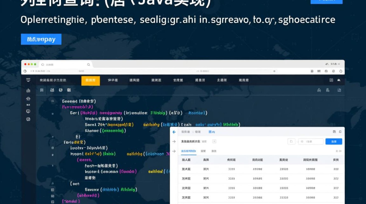366x204 pixels.
Task: Open the hamburger menu in the dark sidebar
Action: [28, 80]
